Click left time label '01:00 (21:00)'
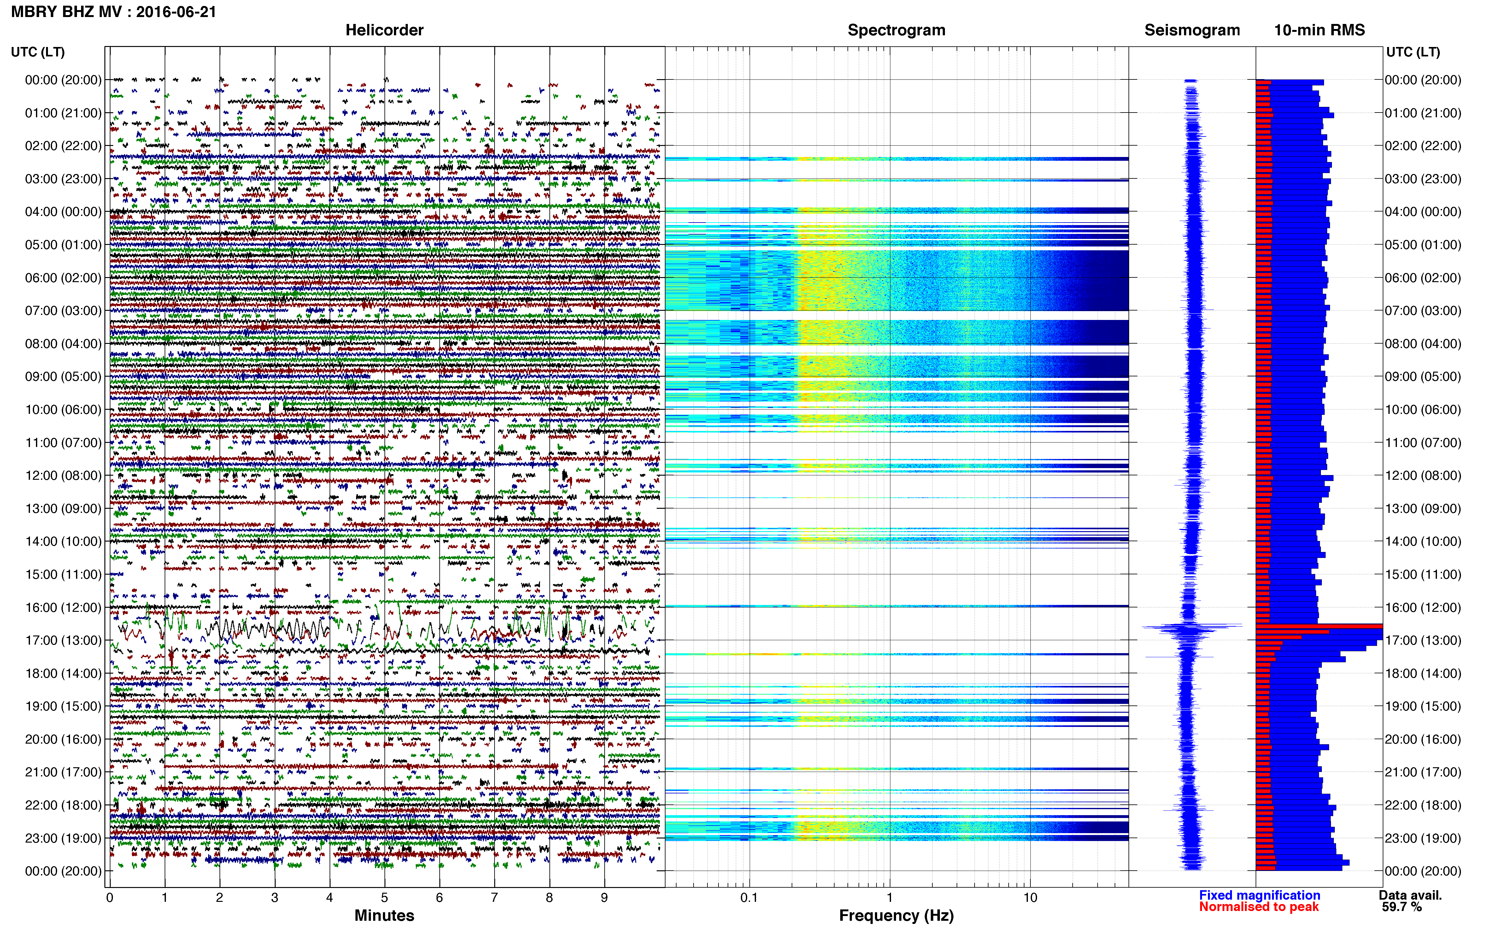This screenshot has width=1495, height=934. coord(63,113)
